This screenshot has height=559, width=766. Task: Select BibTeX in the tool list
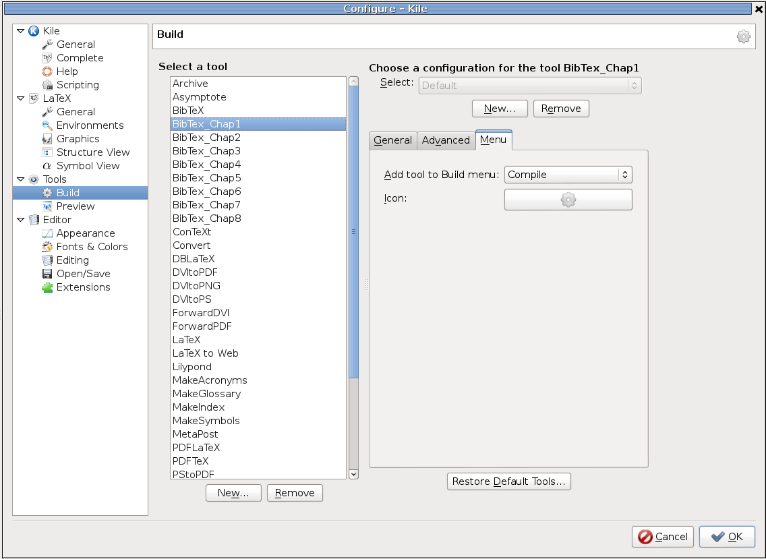pyautogui.click(x=258, y=111)
